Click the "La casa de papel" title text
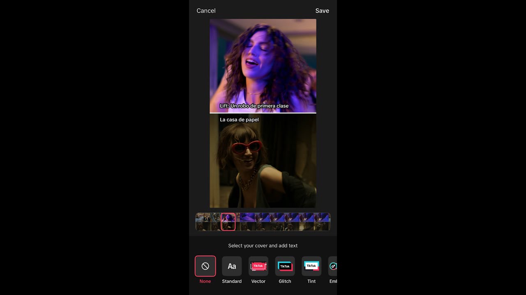526x295 pixels. coord(239,120)
